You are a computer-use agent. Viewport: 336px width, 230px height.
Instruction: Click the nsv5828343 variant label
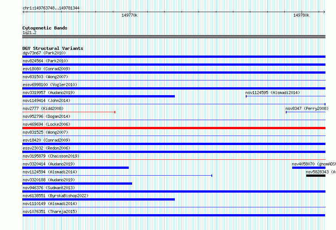pos(321,172)
